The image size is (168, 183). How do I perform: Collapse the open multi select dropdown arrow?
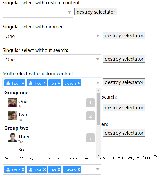pyautogui.click(x=98, y=83)
